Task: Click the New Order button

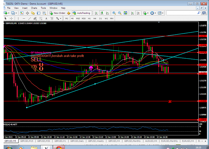Action: tap(58, 13)
